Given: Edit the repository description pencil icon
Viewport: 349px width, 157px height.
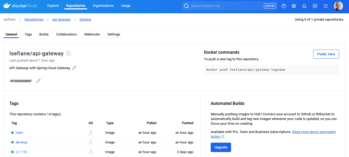Looking at the screenshot, I should tap(74, 68).
